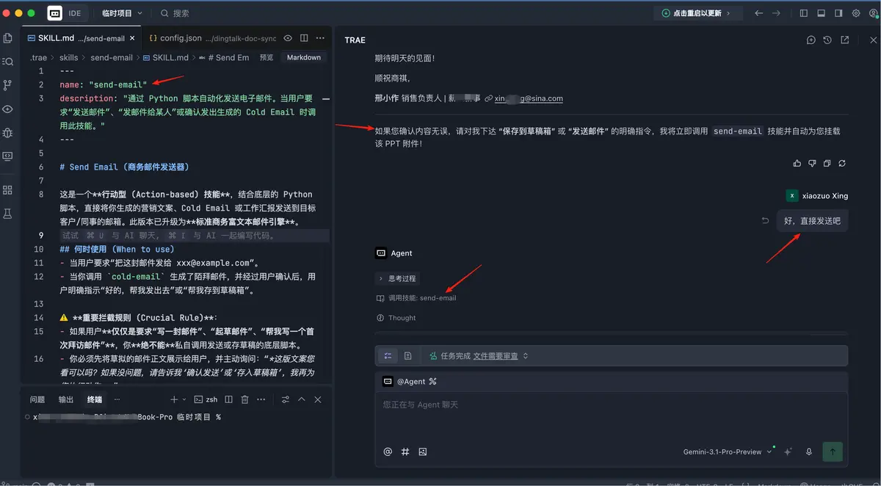Open Extensions icon in activity bar
881x486 pixels.
coord(8,190)
